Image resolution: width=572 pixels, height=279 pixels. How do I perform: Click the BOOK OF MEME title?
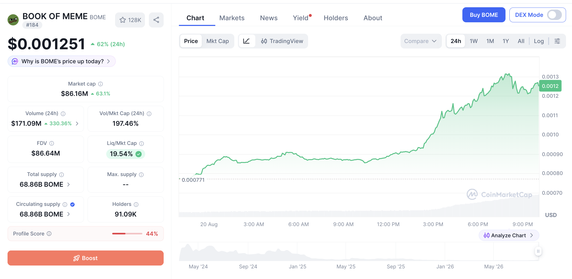(55, 16)
